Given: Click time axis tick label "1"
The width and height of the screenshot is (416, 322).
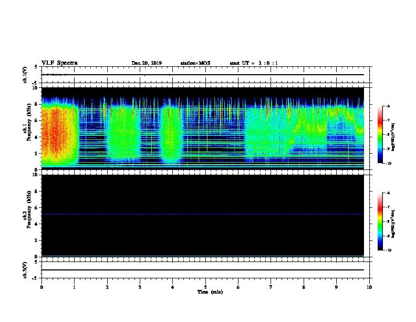Looking at the screenshot, I should tap(74, 287).
